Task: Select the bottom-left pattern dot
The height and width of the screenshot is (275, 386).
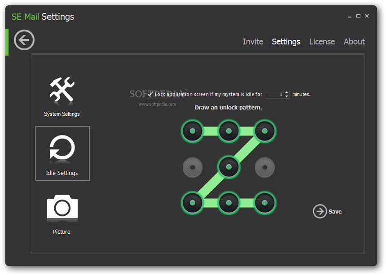Action: pos(193,203)
